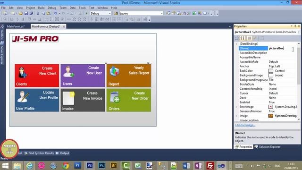Open Microsoft Word from the taskbar

(186, 166)
